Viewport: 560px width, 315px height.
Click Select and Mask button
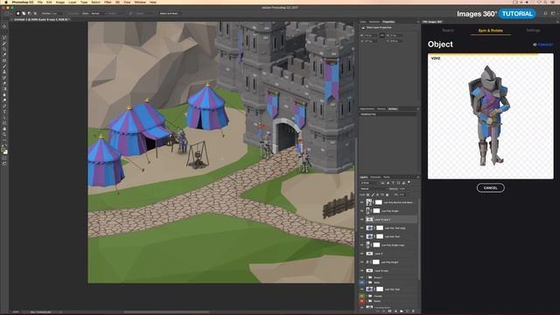point(169,14)
